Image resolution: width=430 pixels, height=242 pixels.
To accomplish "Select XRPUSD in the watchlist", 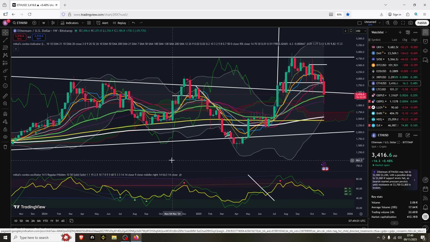I will [394, 77].
